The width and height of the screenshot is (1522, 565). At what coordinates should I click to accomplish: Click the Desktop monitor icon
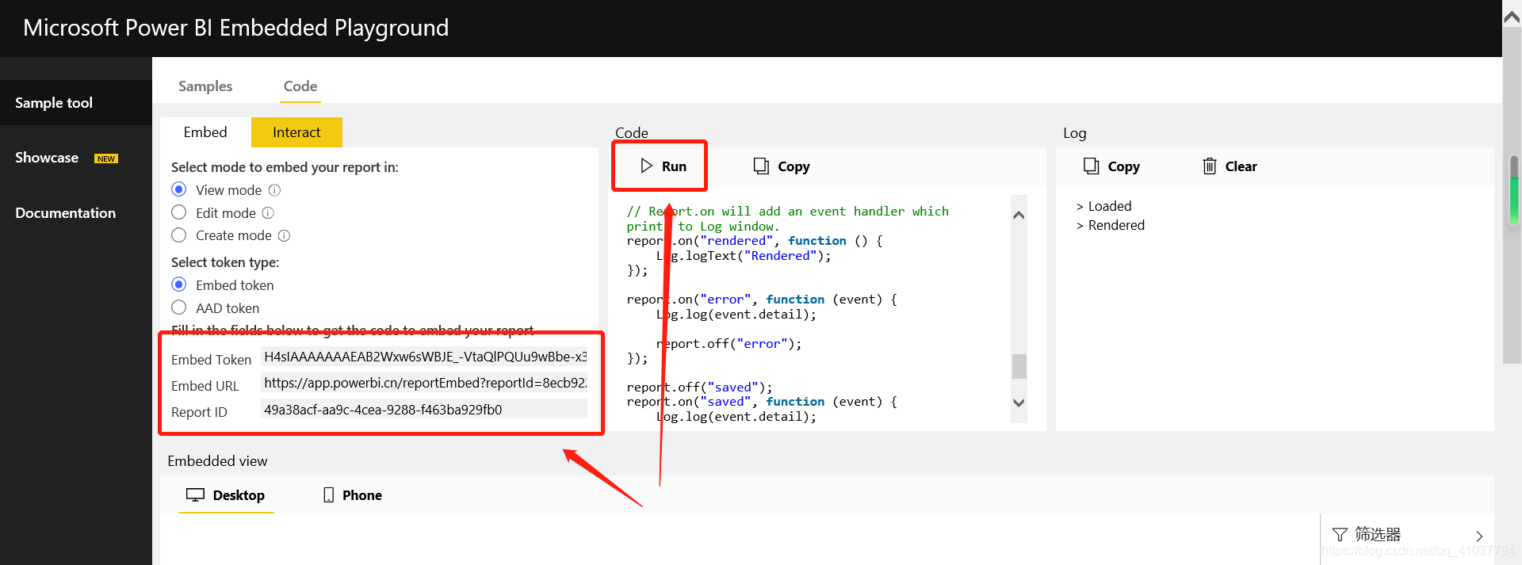(x=195, y=494)
